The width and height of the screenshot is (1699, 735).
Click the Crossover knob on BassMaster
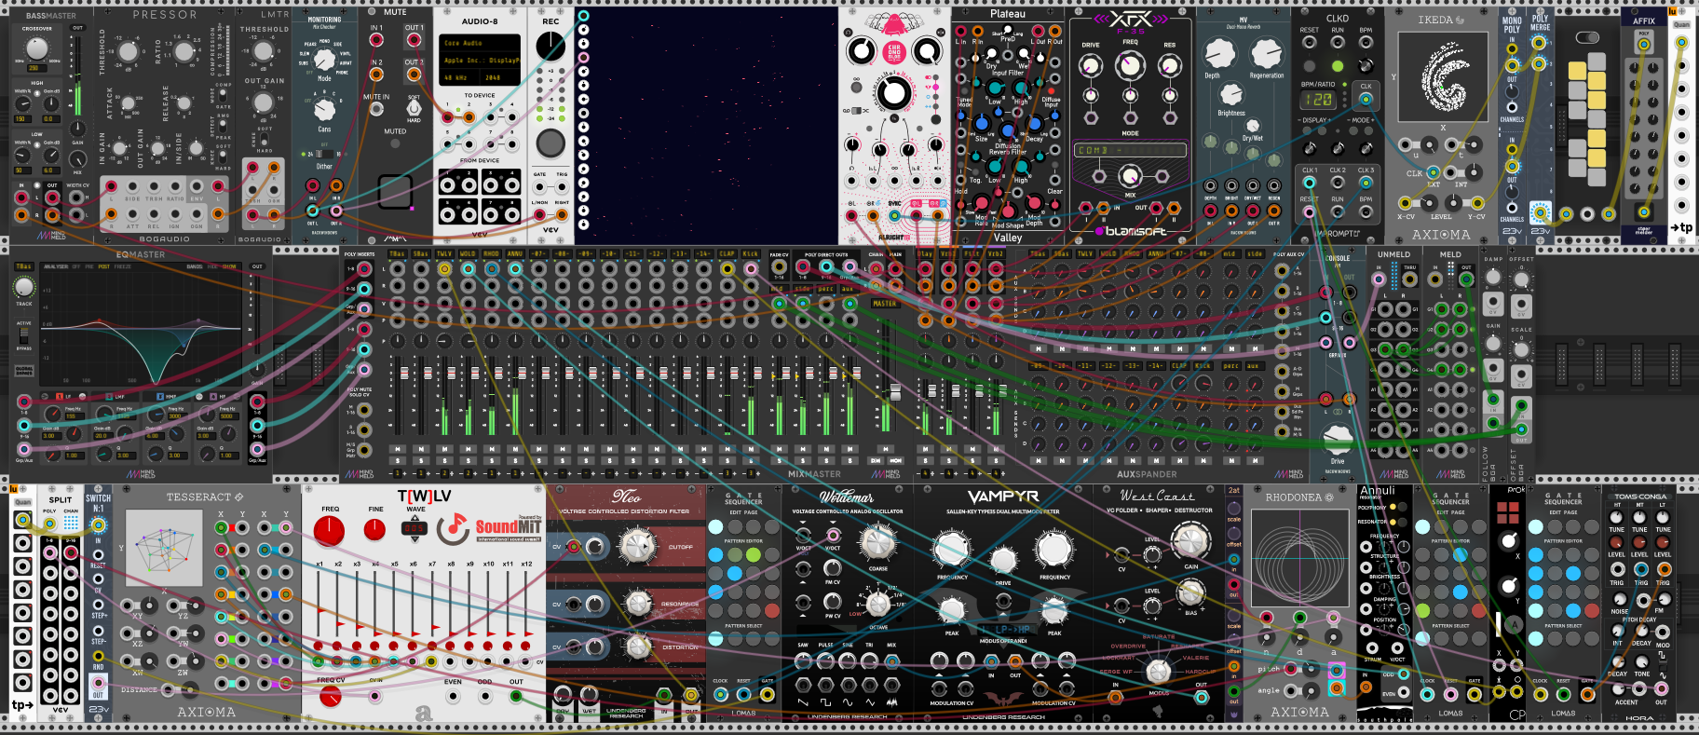pyautogui.click(x=37, y=49)
